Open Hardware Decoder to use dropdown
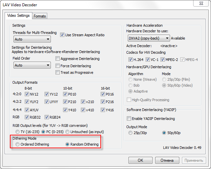The height and width of the screenshot is (169, 211). point(148,38)
